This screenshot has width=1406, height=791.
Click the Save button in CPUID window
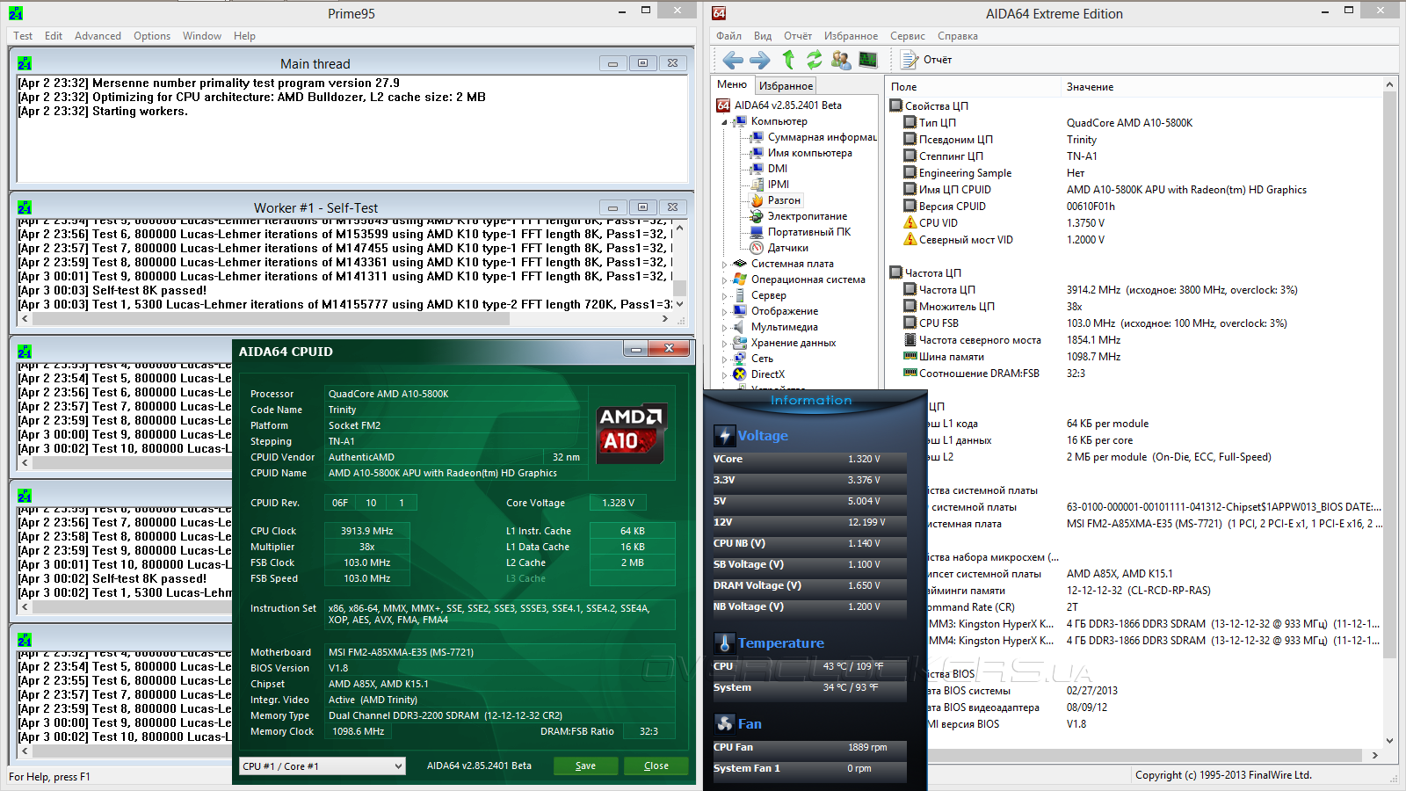coord(585,766)
